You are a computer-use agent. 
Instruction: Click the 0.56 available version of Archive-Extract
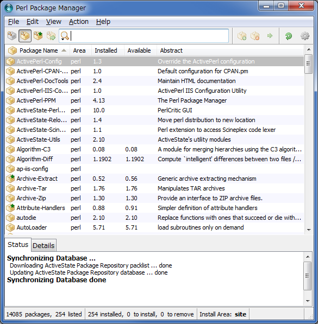(x=131, y=179)
